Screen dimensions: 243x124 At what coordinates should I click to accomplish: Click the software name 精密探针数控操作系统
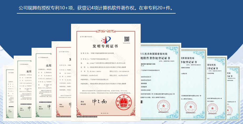click(149, 64)
